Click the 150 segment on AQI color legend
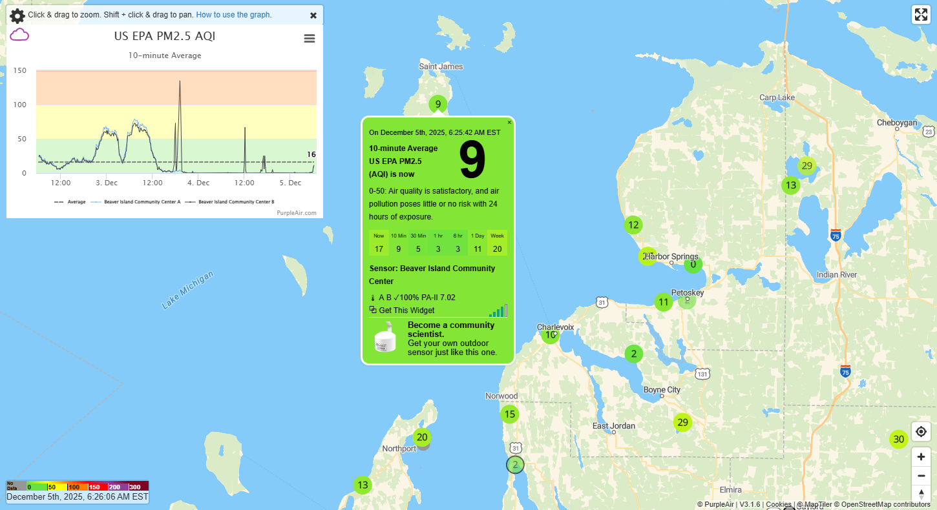This screenshot has height=510, width=937. click(x=95, y=487)
